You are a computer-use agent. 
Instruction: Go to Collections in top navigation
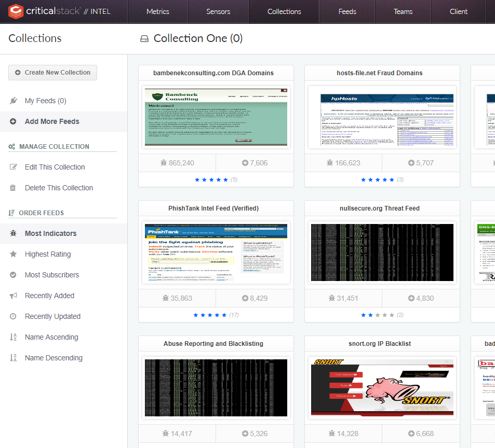pyautogui.click(x=284, y=11)
